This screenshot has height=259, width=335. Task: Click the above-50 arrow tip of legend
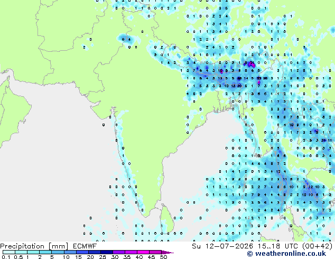168,252
